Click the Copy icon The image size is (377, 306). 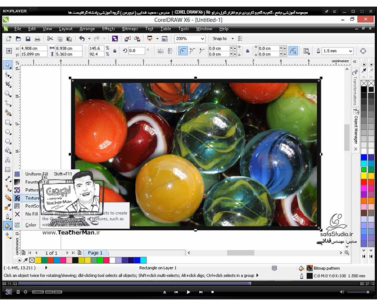[x=60, y=39]
